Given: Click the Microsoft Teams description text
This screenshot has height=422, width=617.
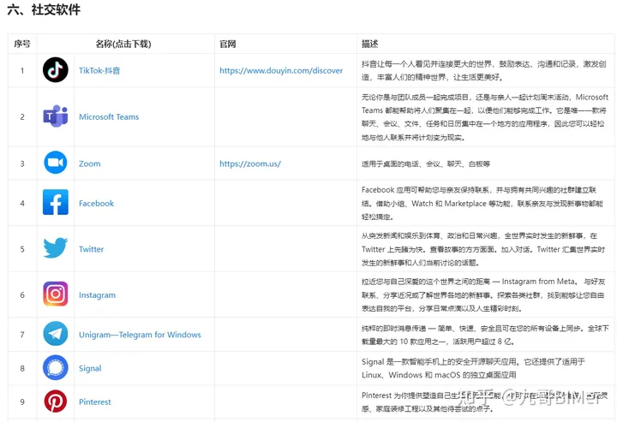Looking at the screenshot, I should (485, 117).
